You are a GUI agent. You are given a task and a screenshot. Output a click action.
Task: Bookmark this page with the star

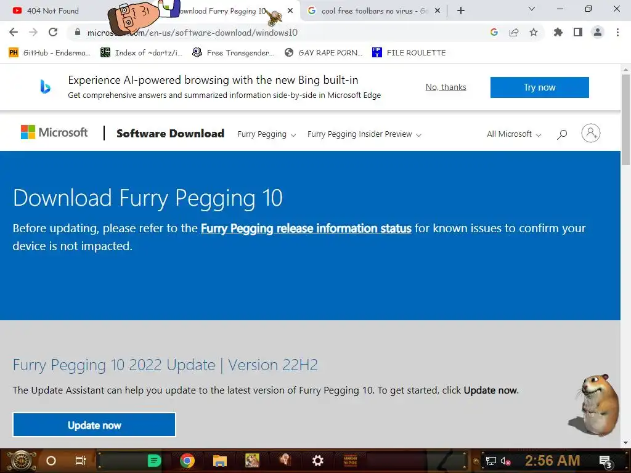coord(534,32)
